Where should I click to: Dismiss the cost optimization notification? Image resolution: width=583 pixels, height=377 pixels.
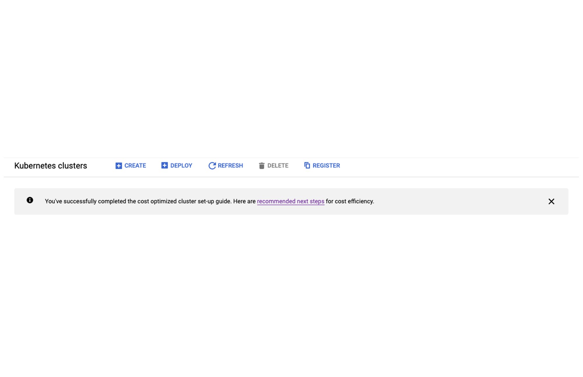[552, 201]
